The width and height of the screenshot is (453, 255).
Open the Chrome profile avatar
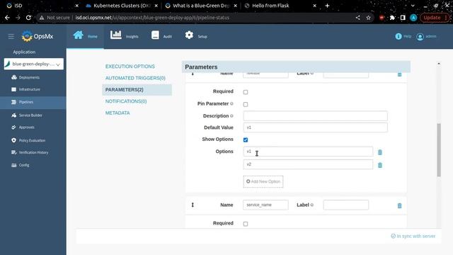pos(413,18)
